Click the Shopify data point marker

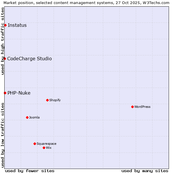(47, 100)
